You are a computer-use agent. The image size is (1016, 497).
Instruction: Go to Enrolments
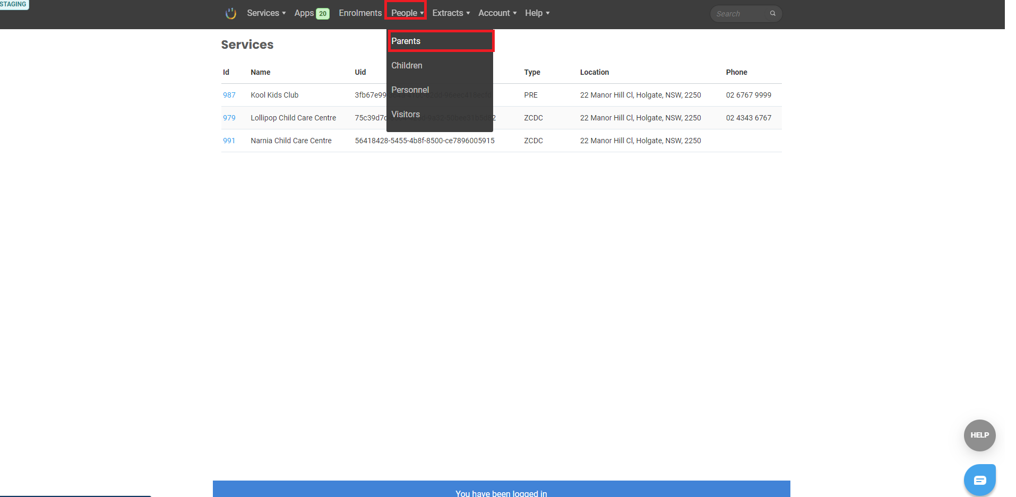tap(360, 13)
